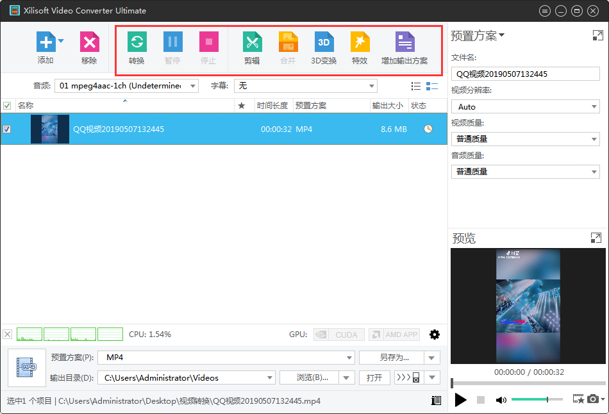
Task: Click the 增加输出方案 icon
Action: tap(405, 42)
